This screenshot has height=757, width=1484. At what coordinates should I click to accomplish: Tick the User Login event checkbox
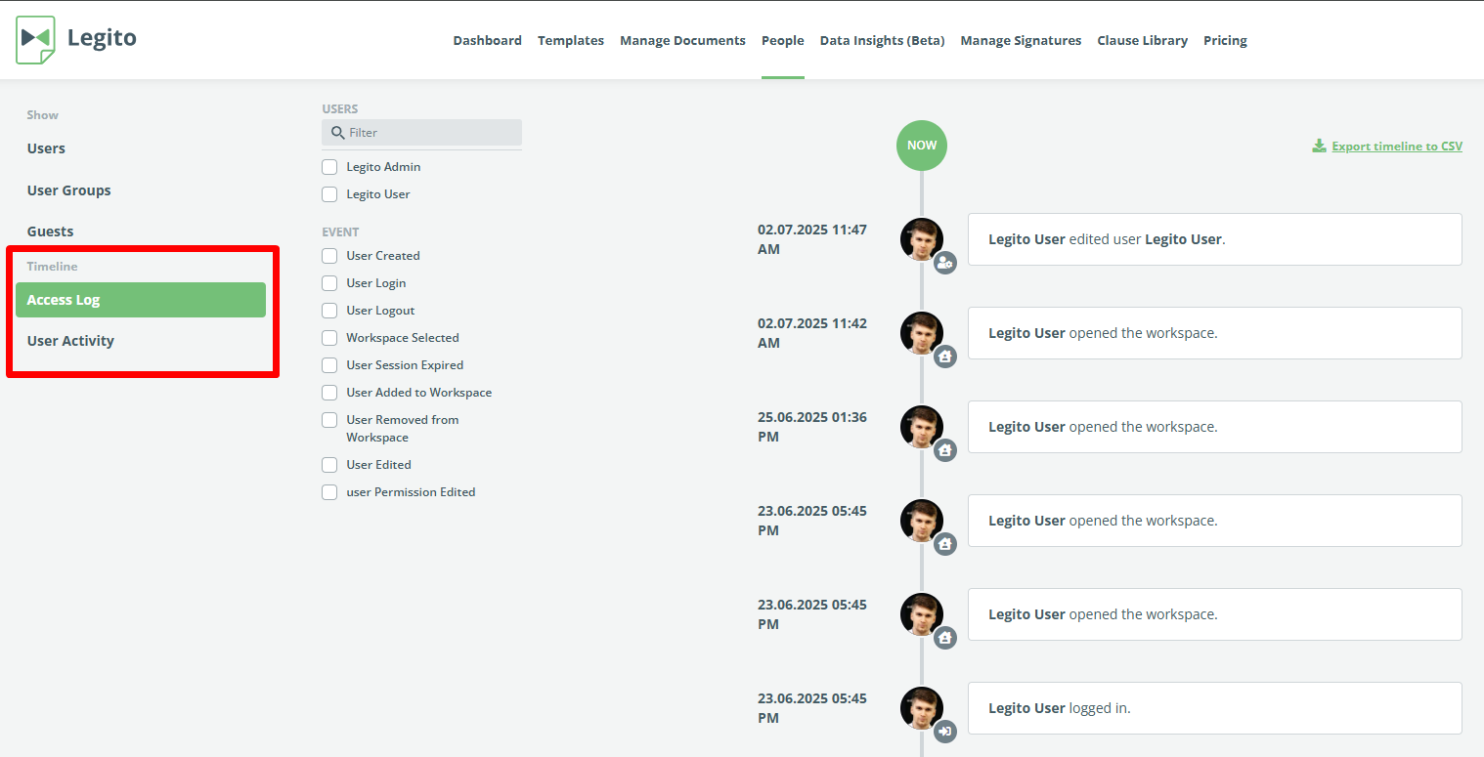tap(329, 283)
